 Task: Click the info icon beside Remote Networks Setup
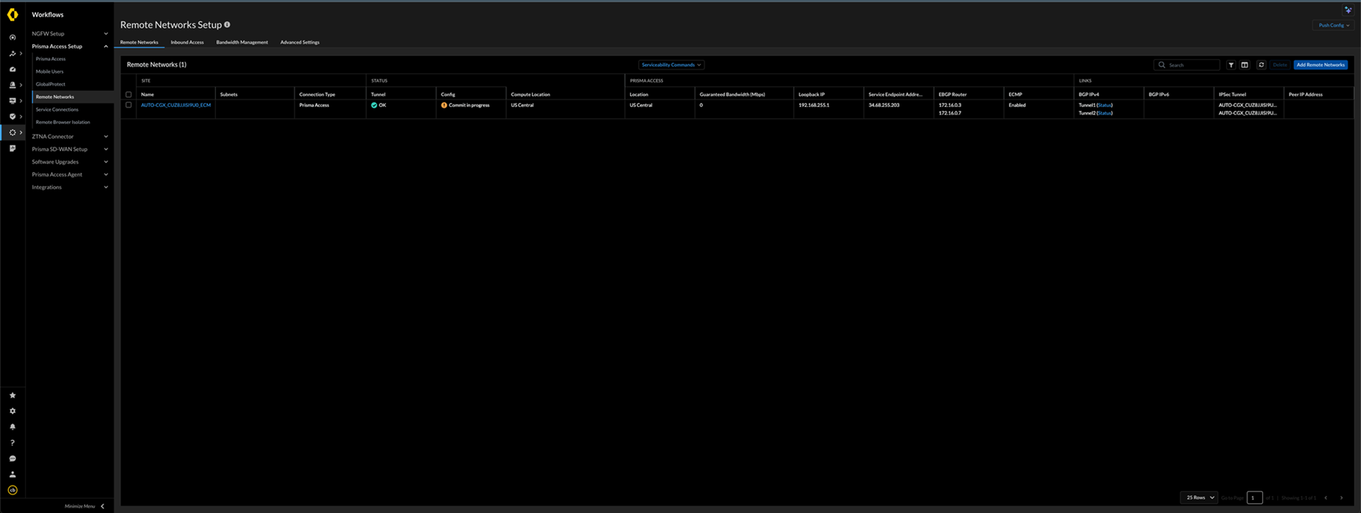227,24
